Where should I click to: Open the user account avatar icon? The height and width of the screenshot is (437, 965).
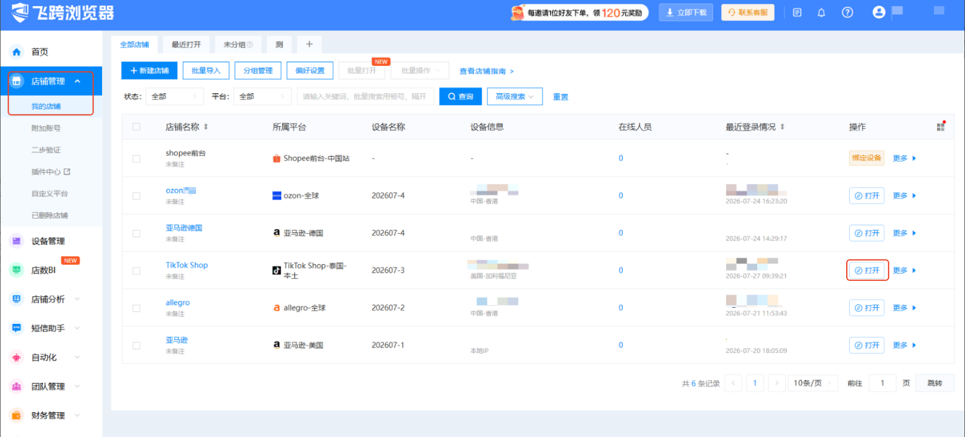(x=879, y=12)
